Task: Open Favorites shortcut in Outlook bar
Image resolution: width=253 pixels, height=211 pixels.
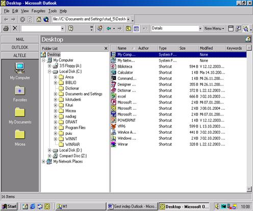Action: point(20,94)
